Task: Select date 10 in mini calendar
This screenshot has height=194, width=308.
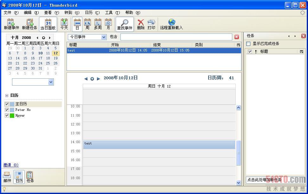Action: (41, 53)
